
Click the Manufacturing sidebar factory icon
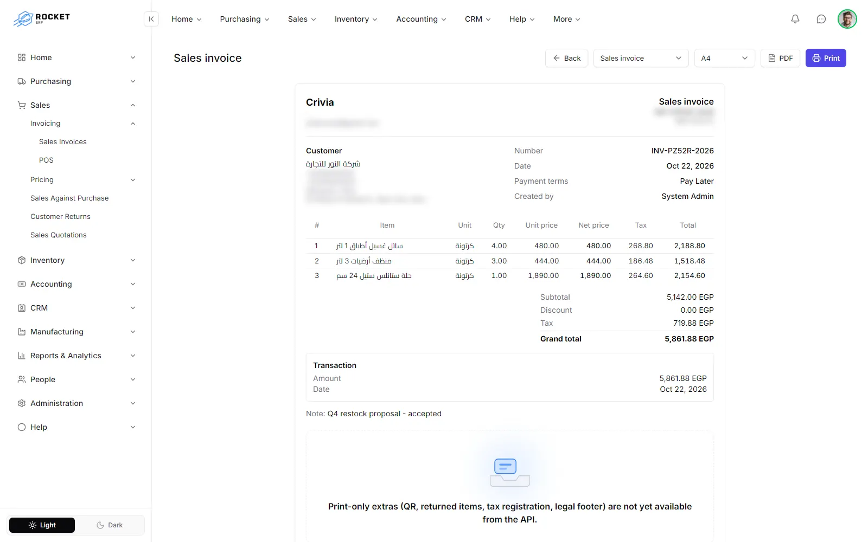(22, 332)
